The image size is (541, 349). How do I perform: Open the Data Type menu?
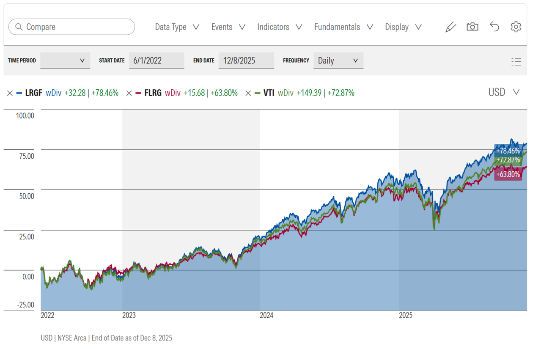pos(177,27)
